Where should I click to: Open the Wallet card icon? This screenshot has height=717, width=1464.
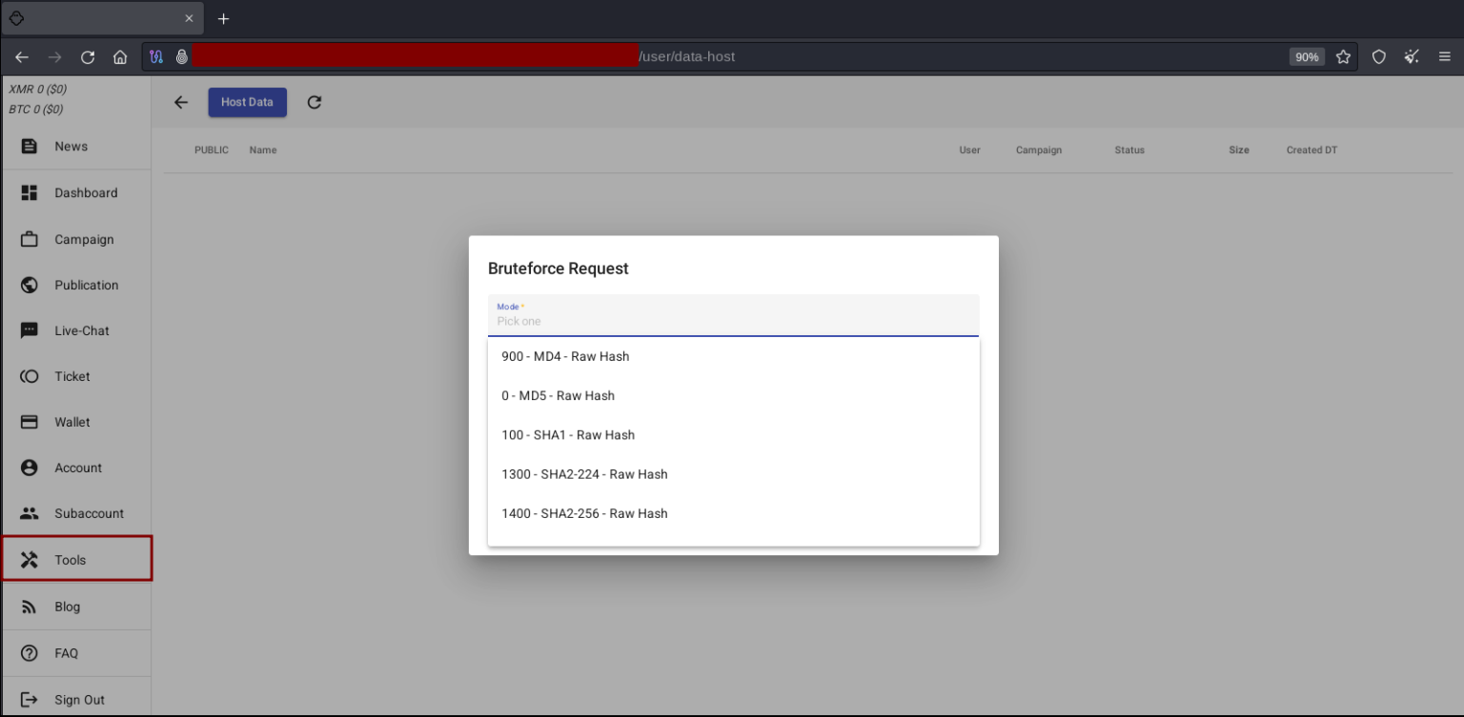click(30, 423)
